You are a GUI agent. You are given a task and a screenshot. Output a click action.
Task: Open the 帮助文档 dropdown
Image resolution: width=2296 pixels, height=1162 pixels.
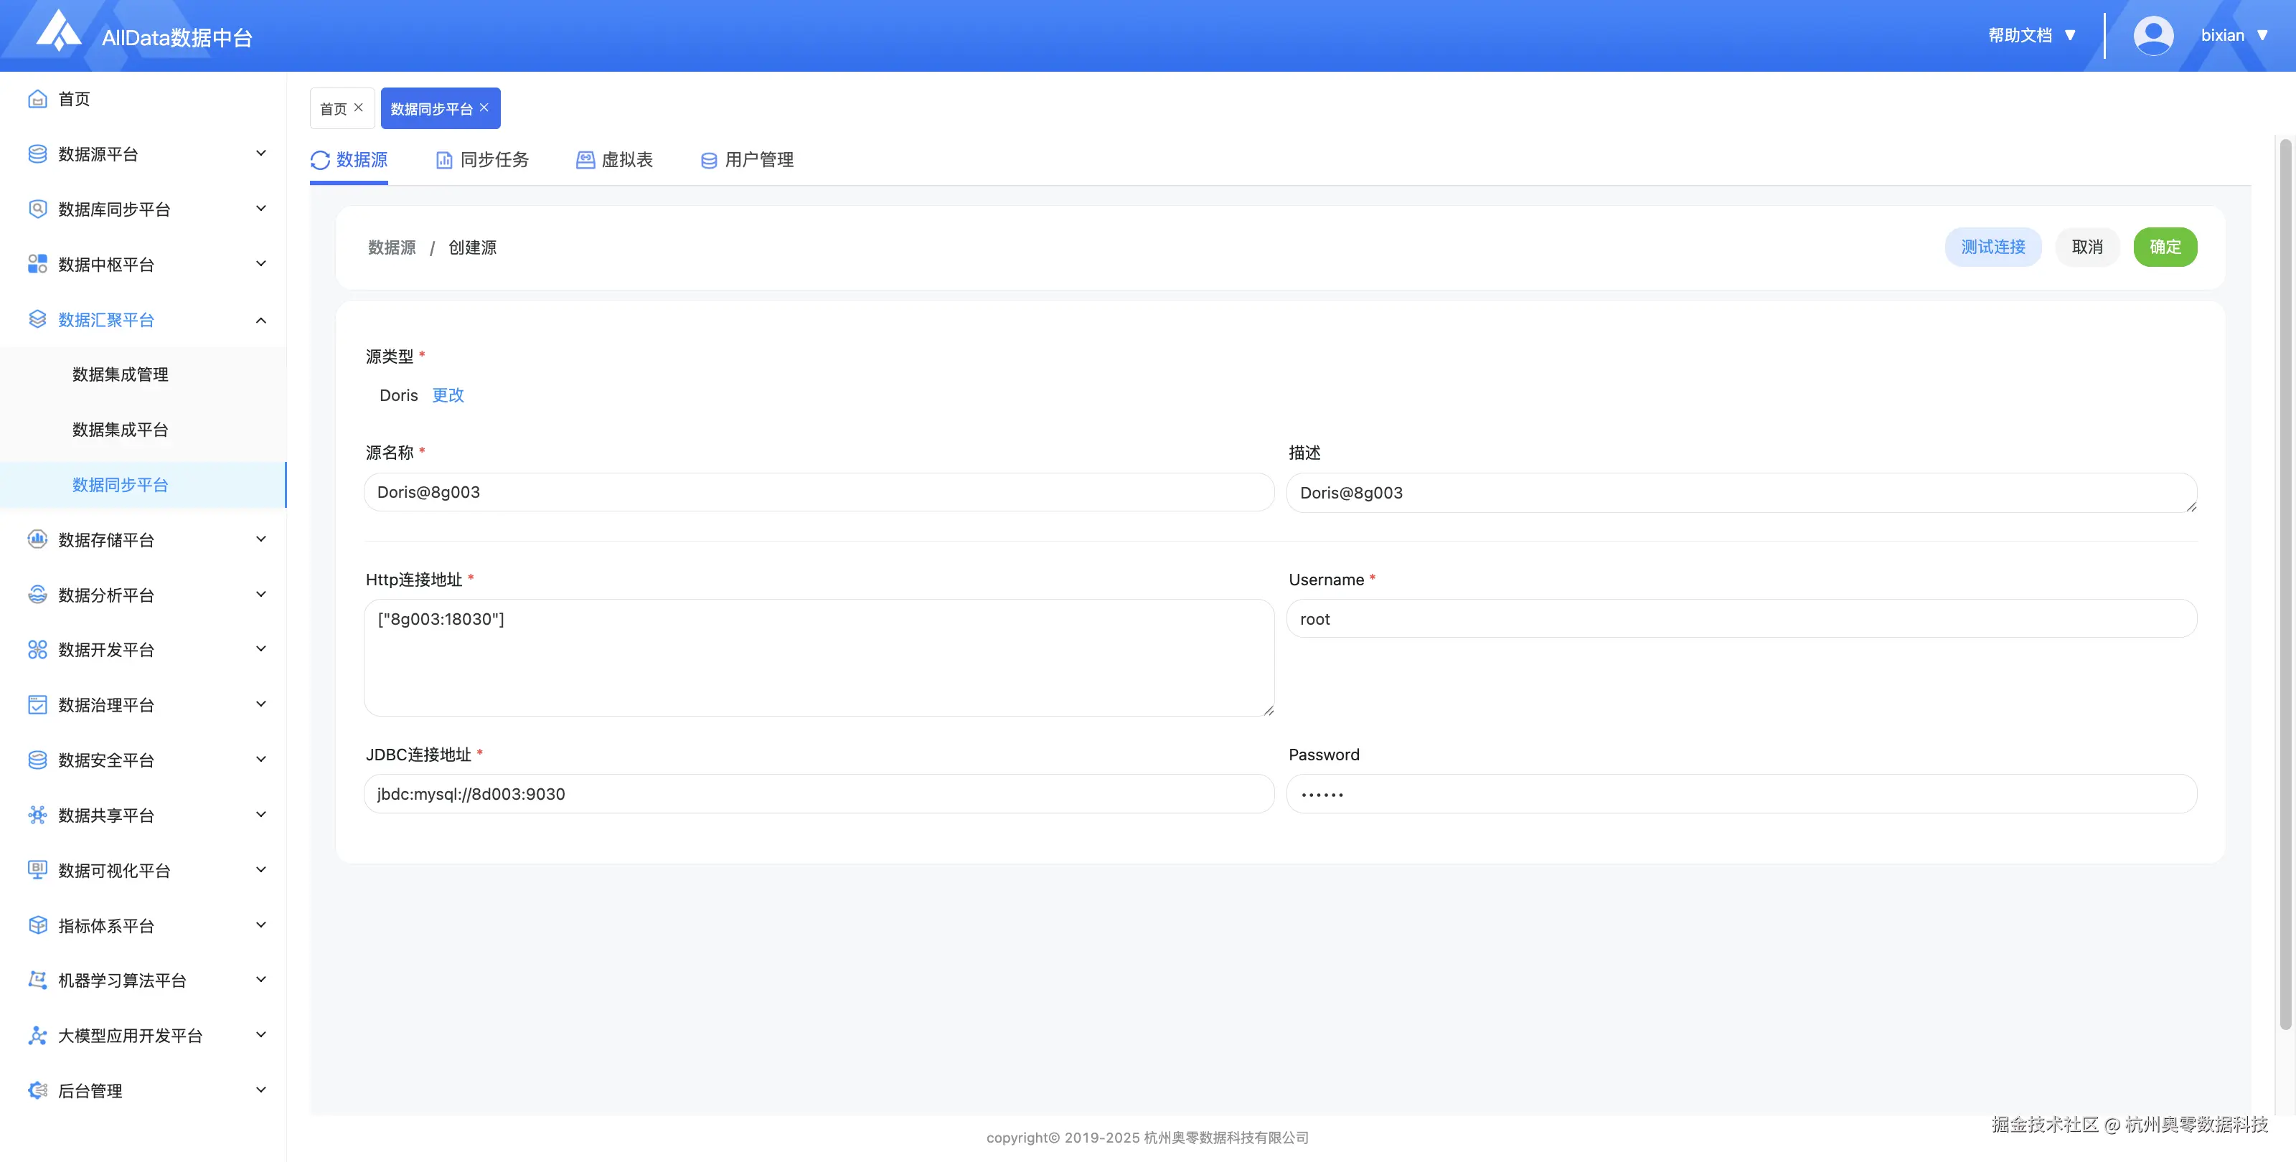(x=2032, y=36)
